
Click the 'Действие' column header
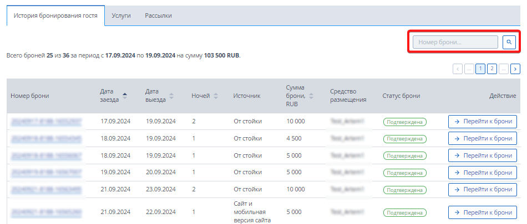click(503, 96)
